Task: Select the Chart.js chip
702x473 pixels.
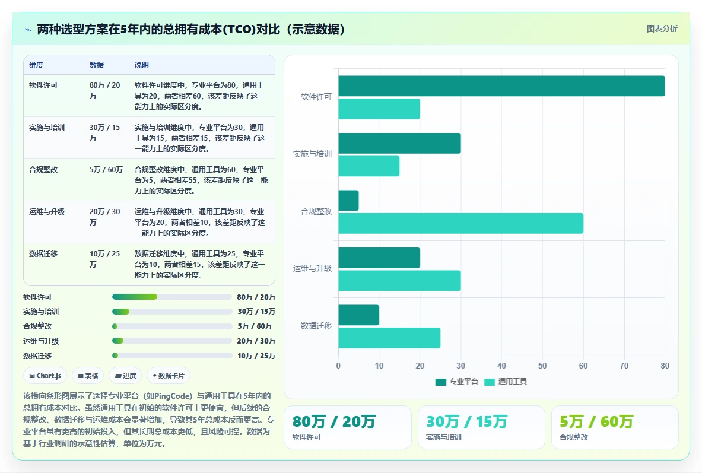Action: [x=45, y=376]
